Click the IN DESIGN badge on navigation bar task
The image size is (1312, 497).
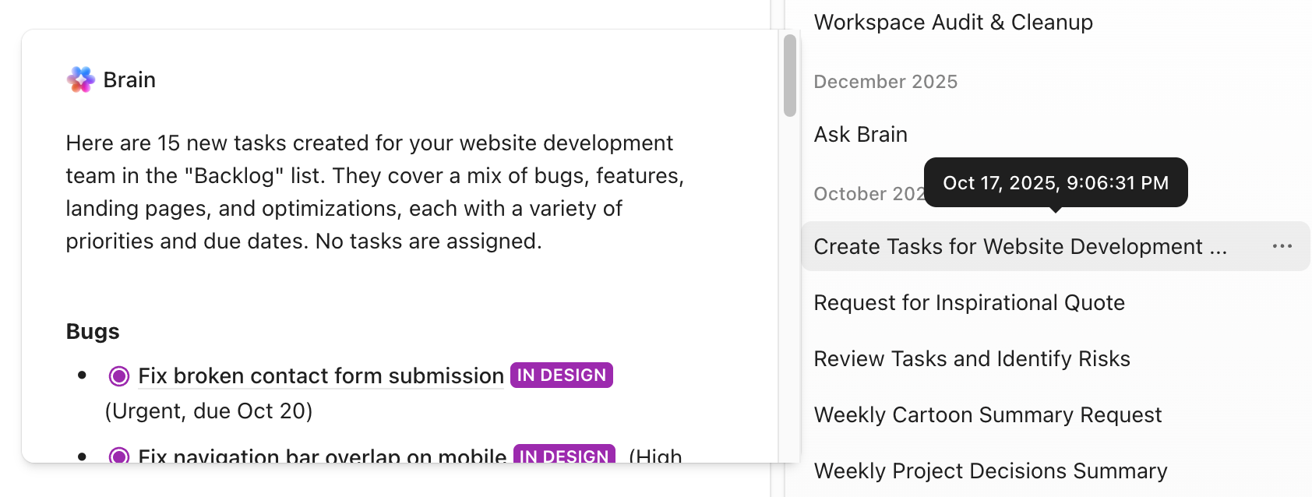pos(564,455)
